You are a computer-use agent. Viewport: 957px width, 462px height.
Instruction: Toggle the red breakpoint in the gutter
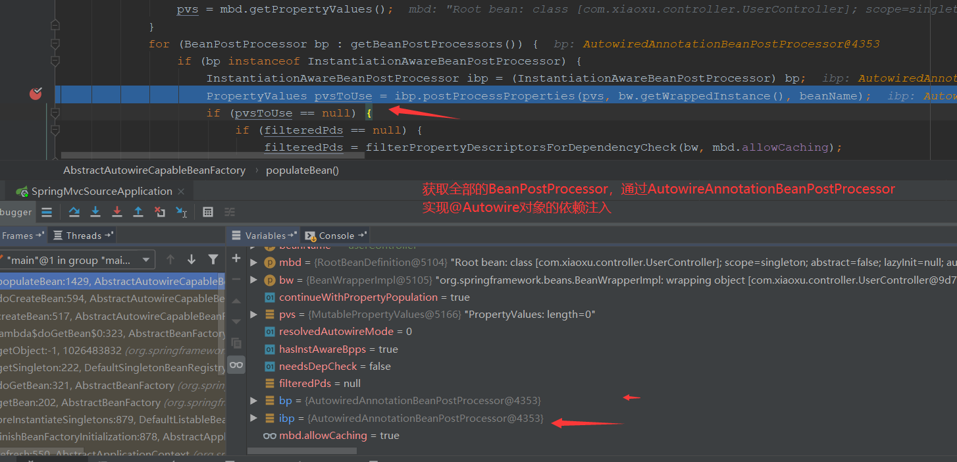(36, 94)
